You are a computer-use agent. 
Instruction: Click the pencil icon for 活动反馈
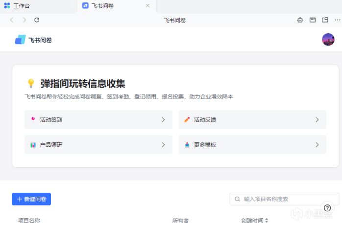[x=187, y=119]
